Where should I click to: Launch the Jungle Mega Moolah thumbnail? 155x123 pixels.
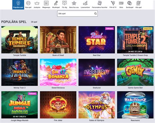click(x=20, y=105)
